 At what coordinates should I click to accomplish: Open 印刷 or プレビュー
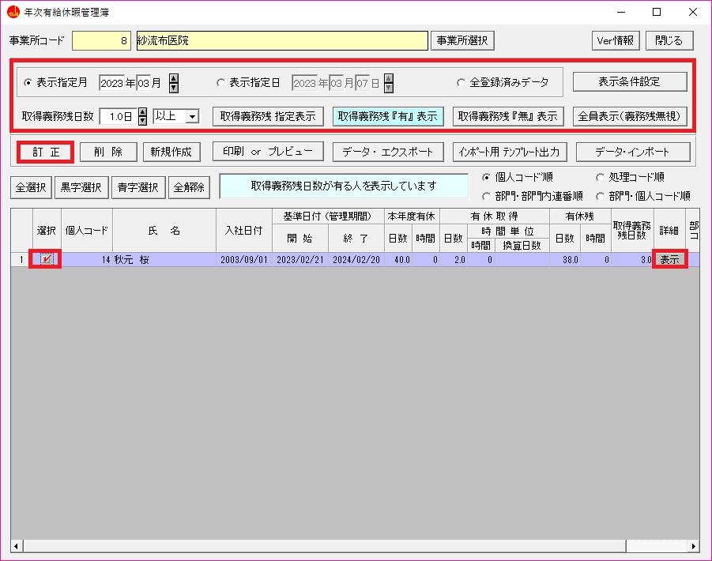click(x=268, y=152)
